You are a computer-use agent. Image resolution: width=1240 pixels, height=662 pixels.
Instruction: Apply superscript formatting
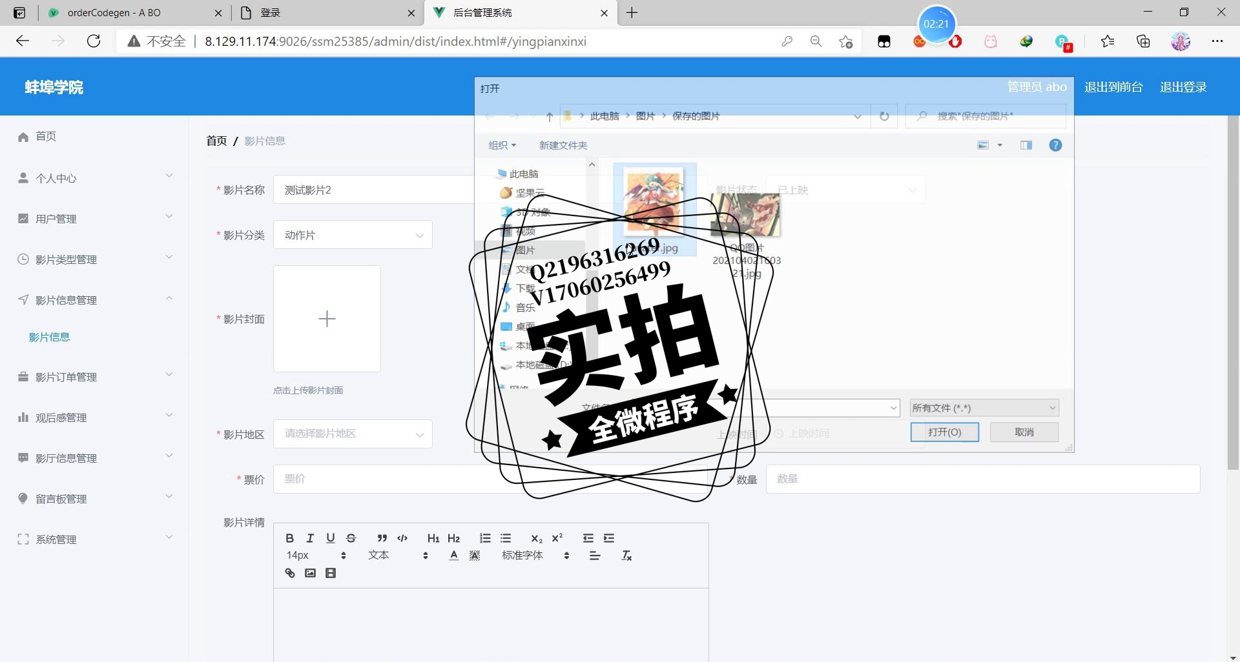coord(557,538)
